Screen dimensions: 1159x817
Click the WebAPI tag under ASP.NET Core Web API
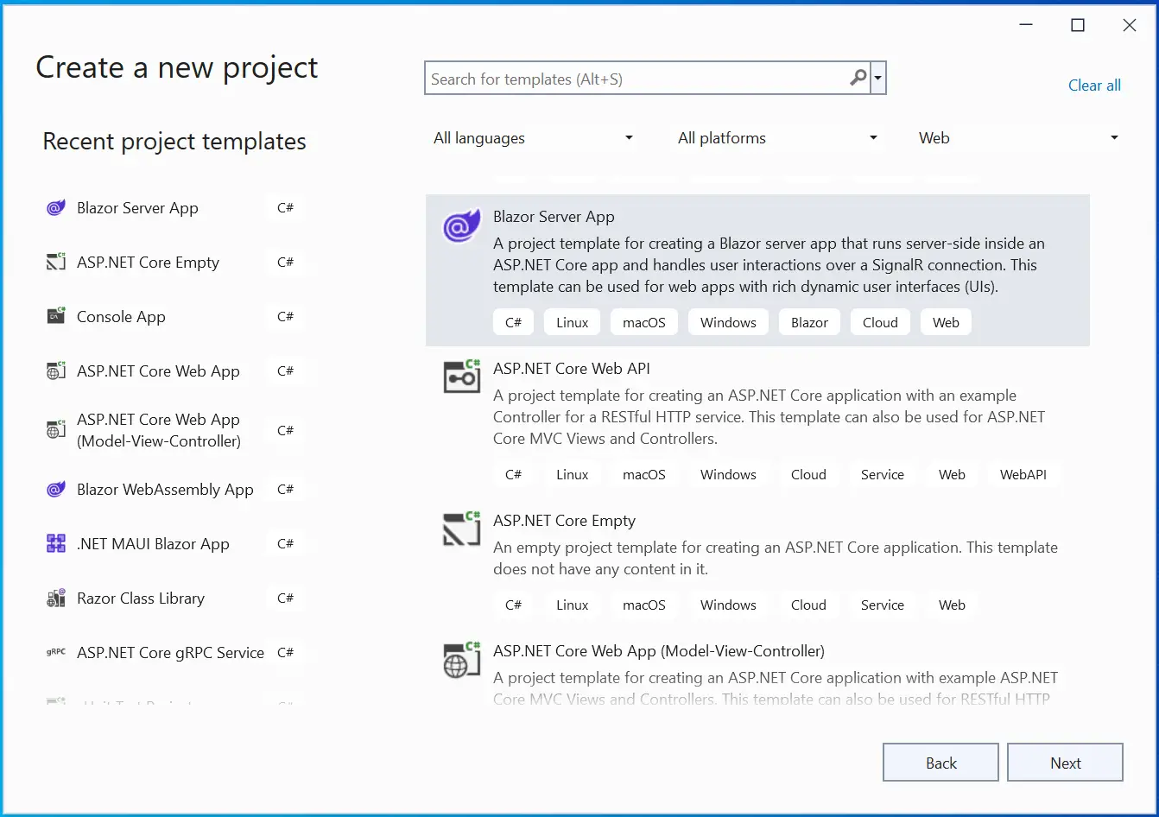coord(1023,474)
